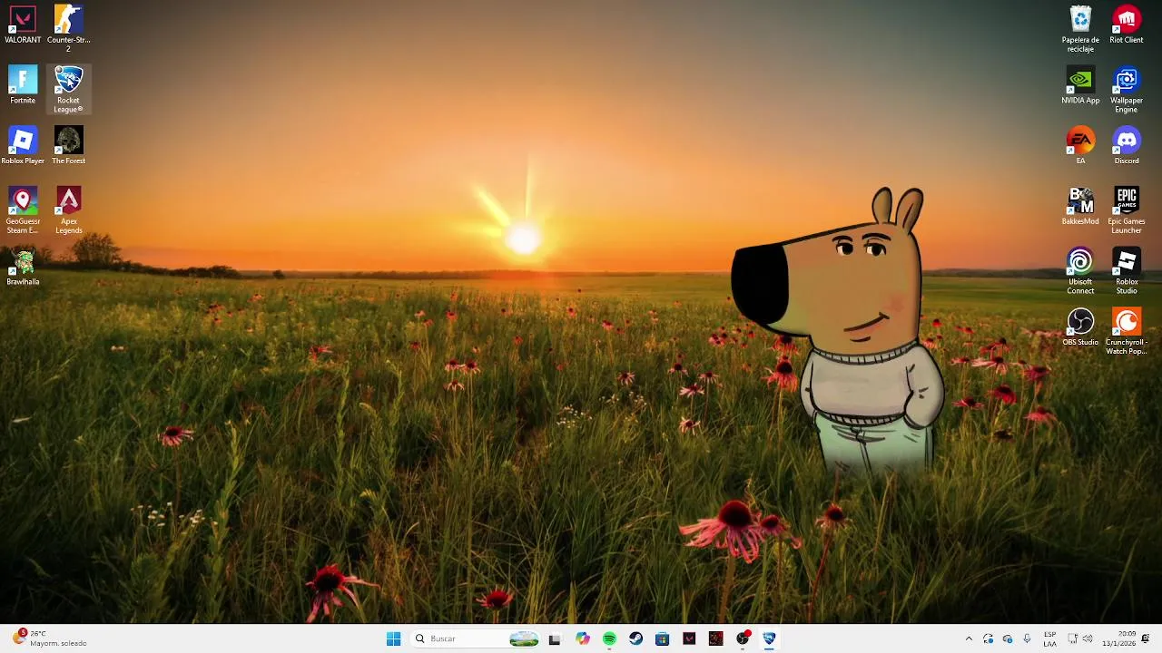
Task: Select the Epic Games Launcher icon
Action: coord(1127,210)
